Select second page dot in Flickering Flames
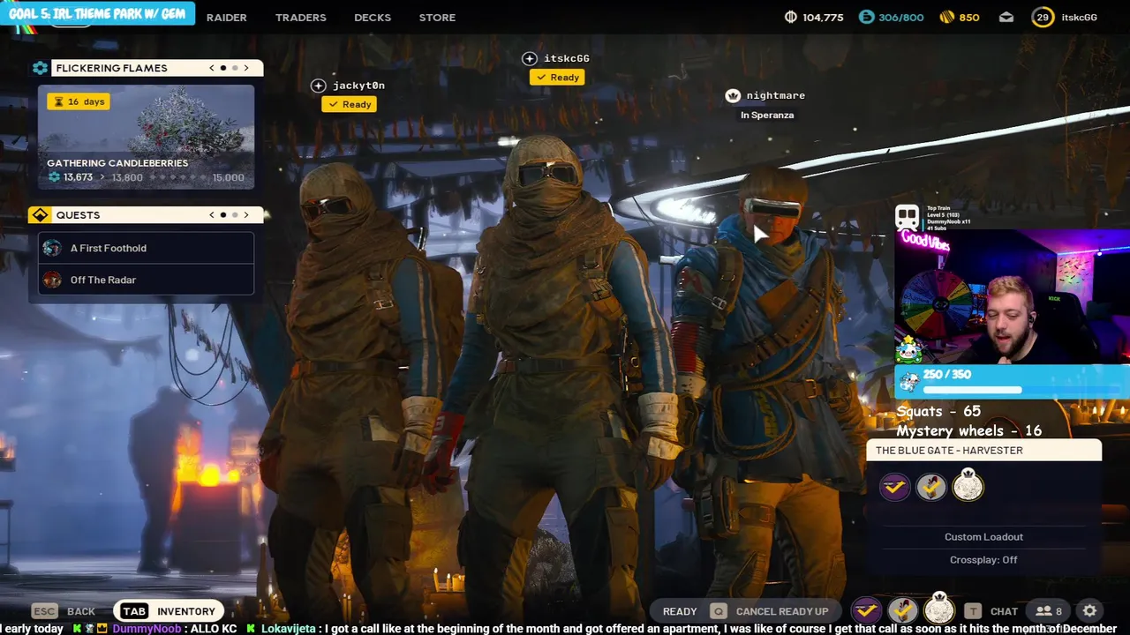 pos(235,68)
